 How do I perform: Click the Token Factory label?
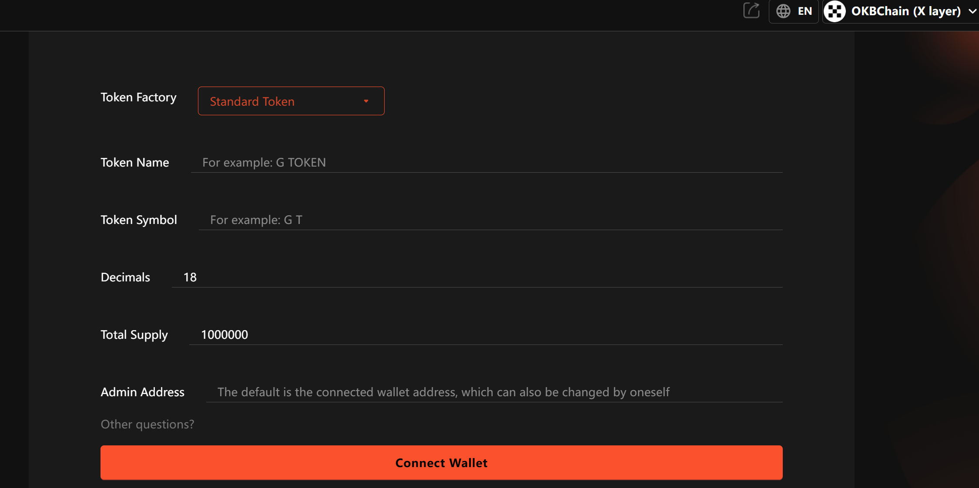point(138,97)
